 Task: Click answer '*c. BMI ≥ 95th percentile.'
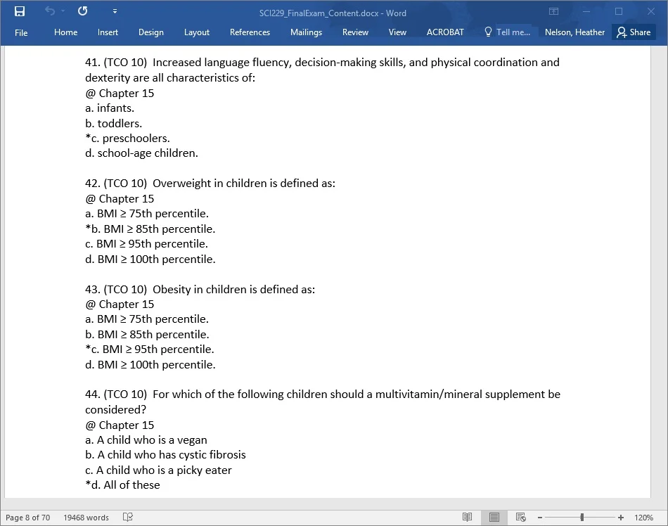pos(150,349)
